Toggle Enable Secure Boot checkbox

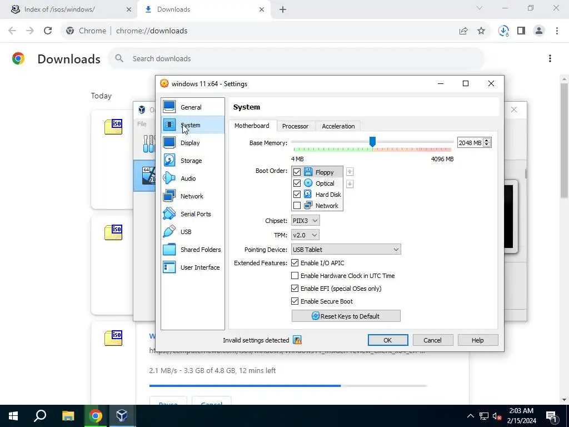pyautogui.click(x=295, y=301)
